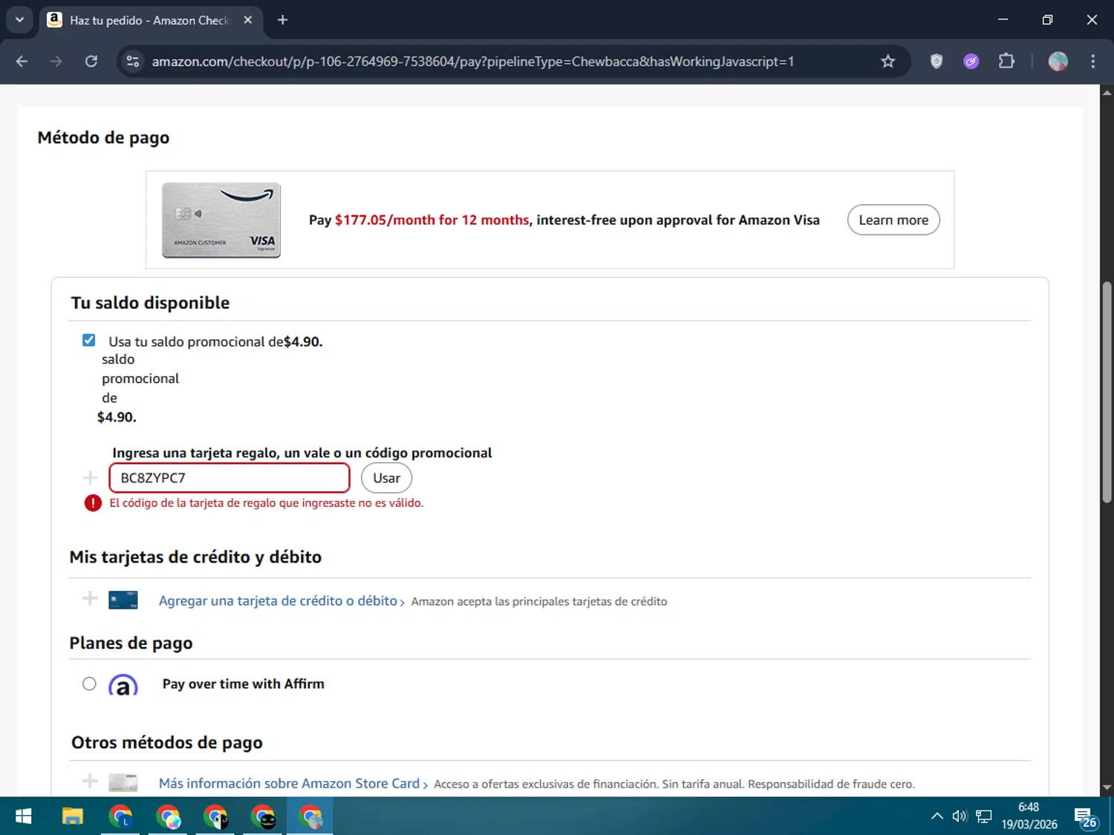Click the browser back arrow

tap(22, 62)
